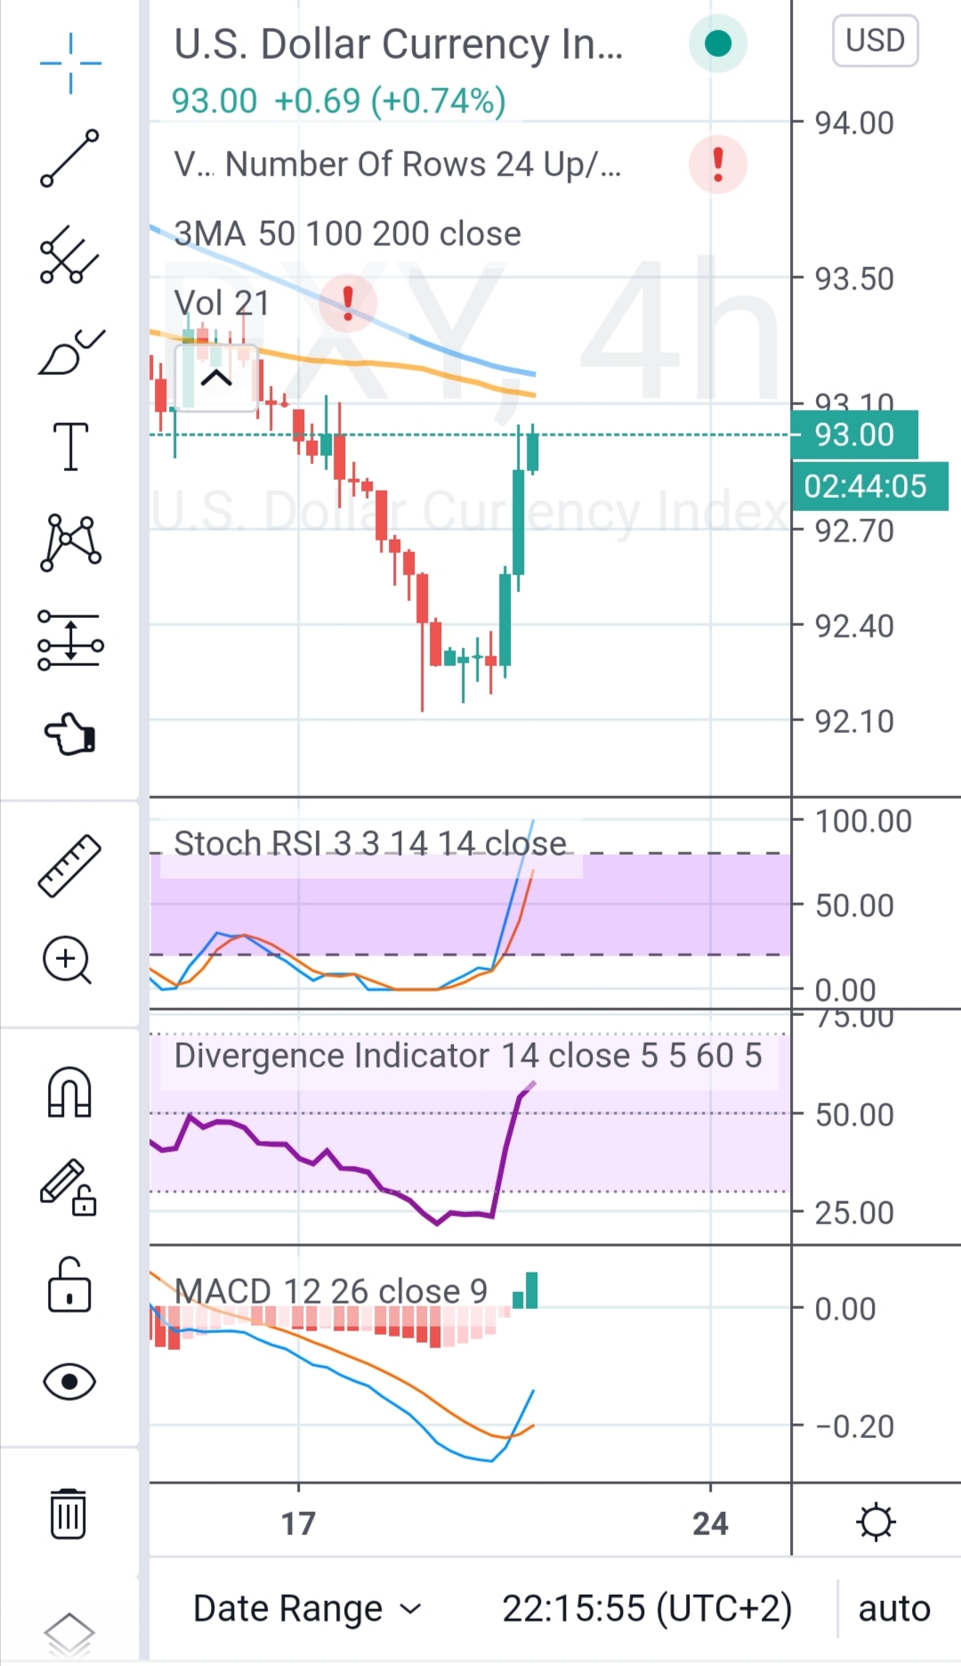This screenshot has height=1666, width=961.
Task: Toggle auto price scale
Action: (x=893, y=1609)
